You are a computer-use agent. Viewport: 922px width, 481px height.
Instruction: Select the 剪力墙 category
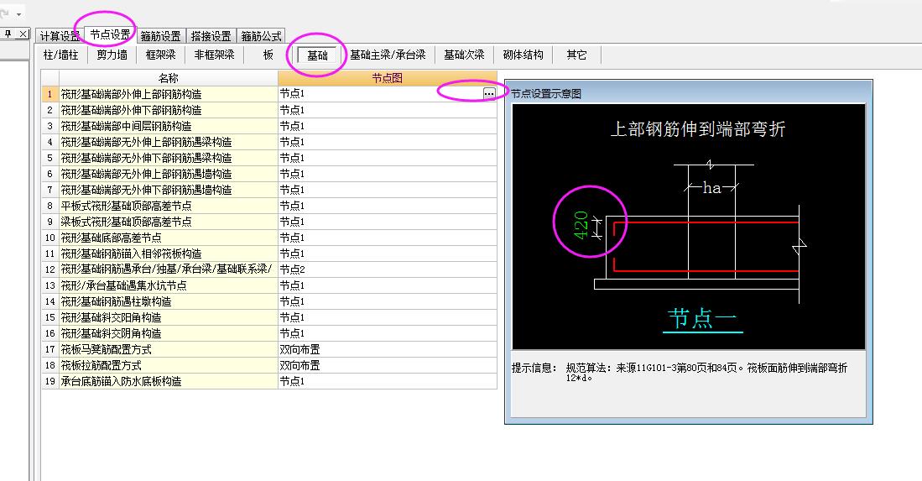click(112, 55)
